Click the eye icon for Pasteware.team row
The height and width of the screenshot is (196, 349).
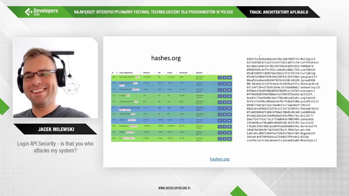pos(230,114)
